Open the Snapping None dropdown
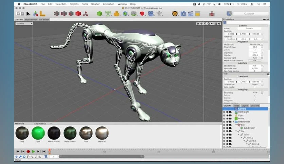 click(256, 92)
